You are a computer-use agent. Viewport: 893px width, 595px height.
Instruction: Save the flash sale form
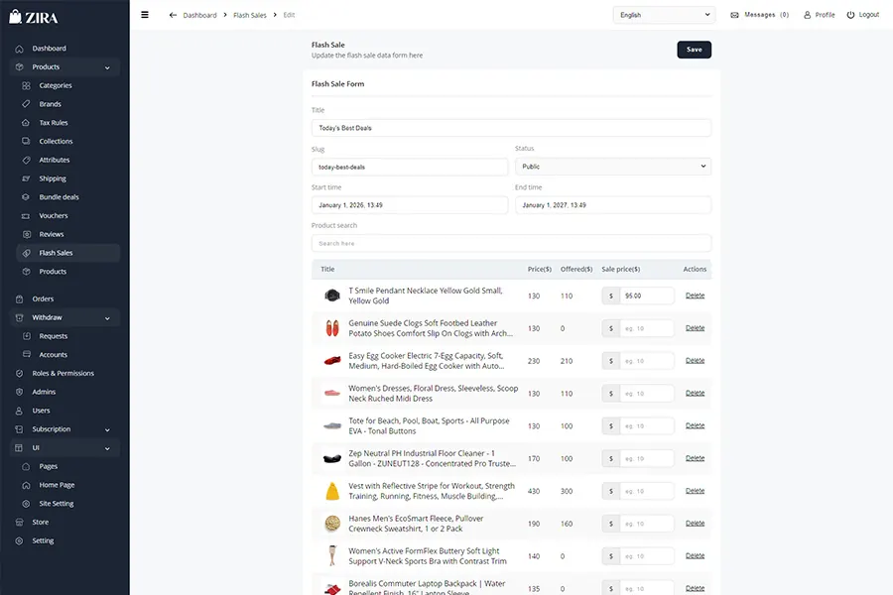[x=695, y=50]
